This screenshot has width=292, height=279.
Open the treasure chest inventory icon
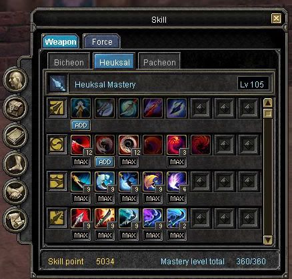tap(15, 107)
